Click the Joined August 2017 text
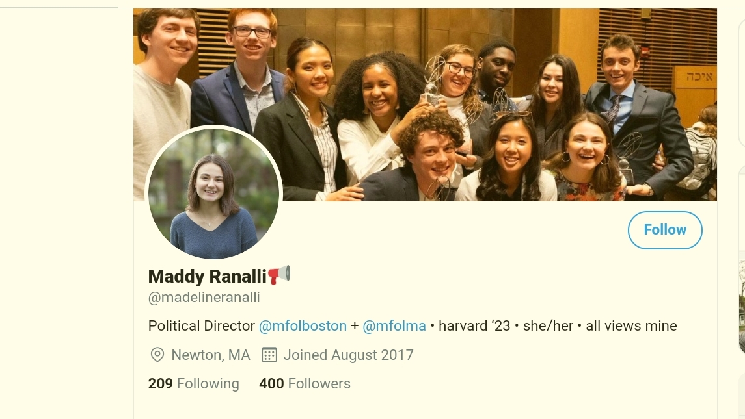Image resolution: width=745 pixels, height=419 pixels. pyautogui.click(x=348, y=355)
